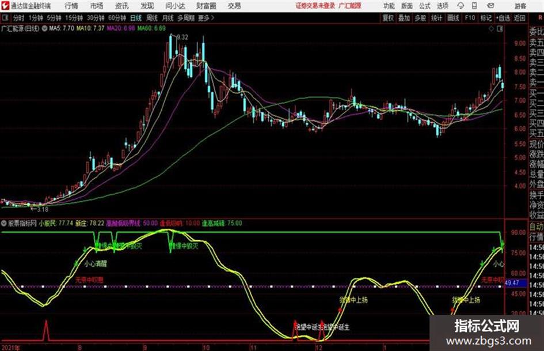
Task: Expand the 更多 > periods list
Action: click(x=206, y=18)
